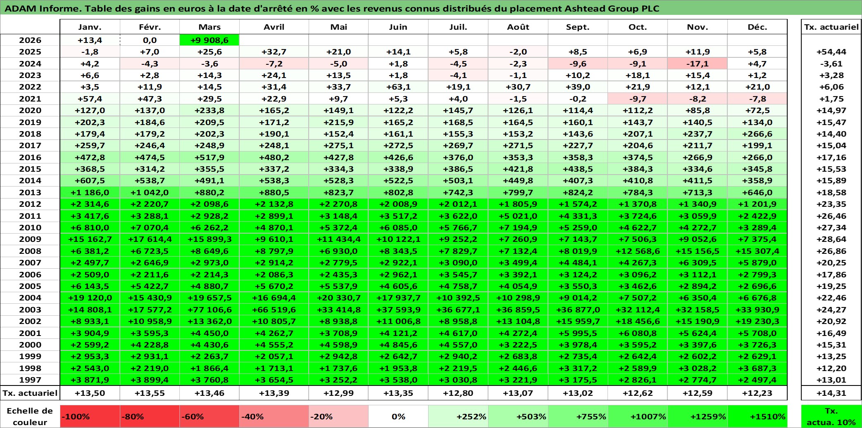862x428 pixels.
Task: Click the -100% red color swatch
Action: (x=90, y=416)
